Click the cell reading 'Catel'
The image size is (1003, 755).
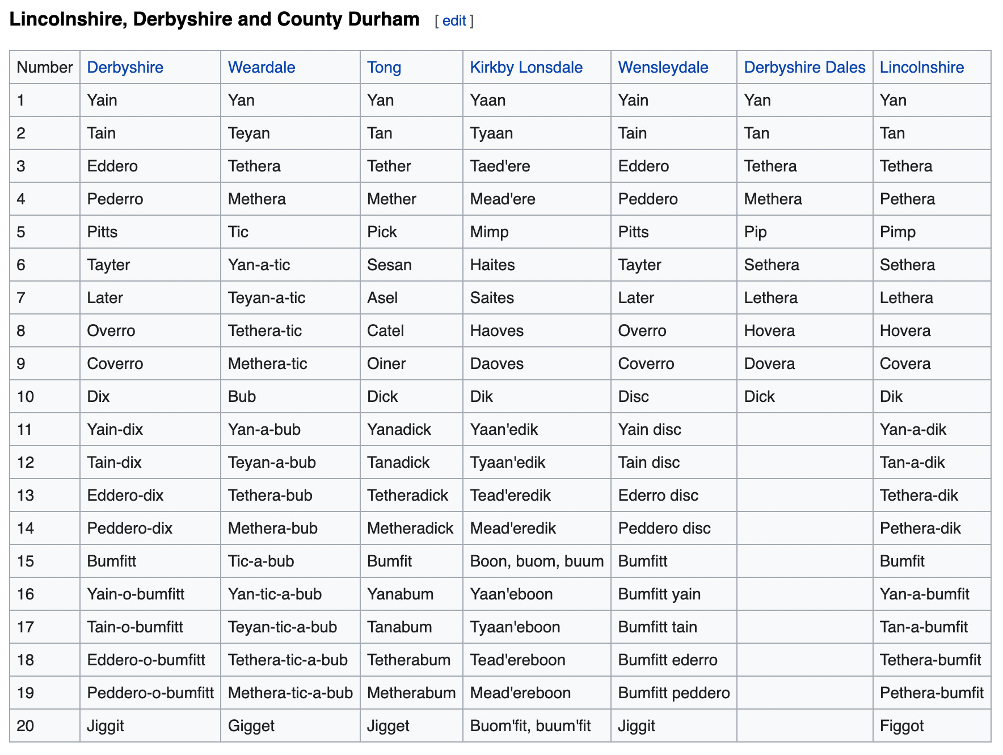tap(411, 331)
